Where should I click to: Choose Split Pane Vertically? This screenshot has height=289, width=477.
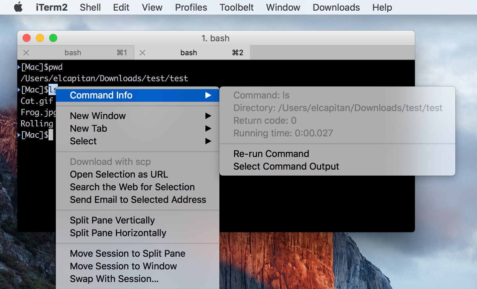(138, 220)
